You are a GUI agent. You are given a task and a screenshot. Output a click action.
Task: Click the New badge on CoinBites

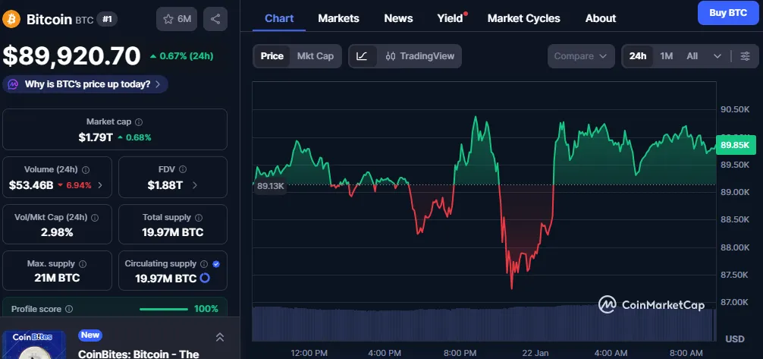click(90, 335)
